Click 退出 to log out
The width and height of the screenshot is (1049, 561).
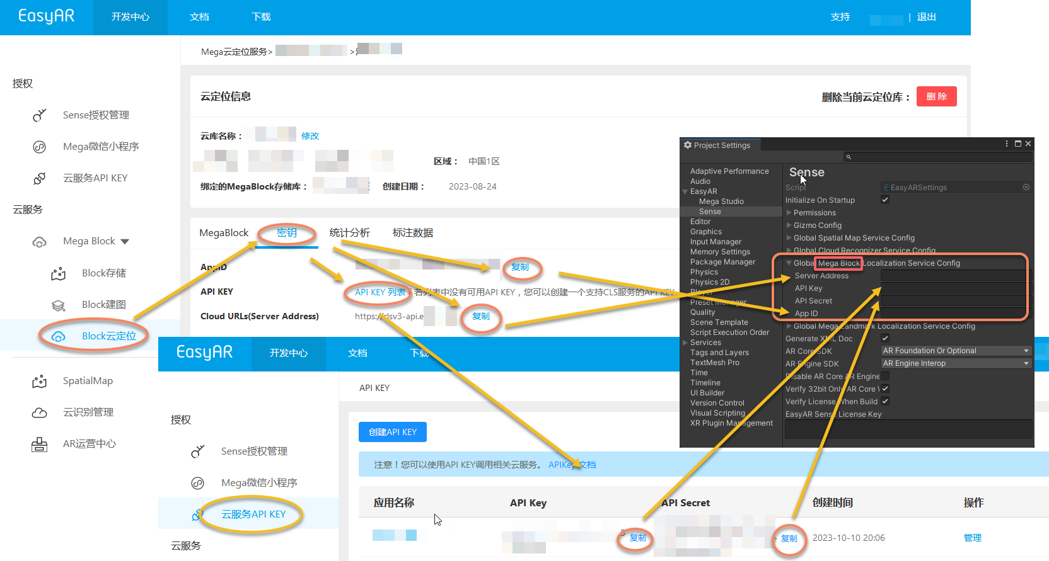tap(926, 17)
